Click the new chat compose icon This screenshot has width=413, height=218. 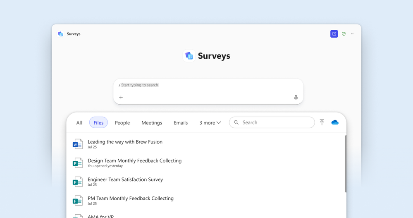coord(334,34)
